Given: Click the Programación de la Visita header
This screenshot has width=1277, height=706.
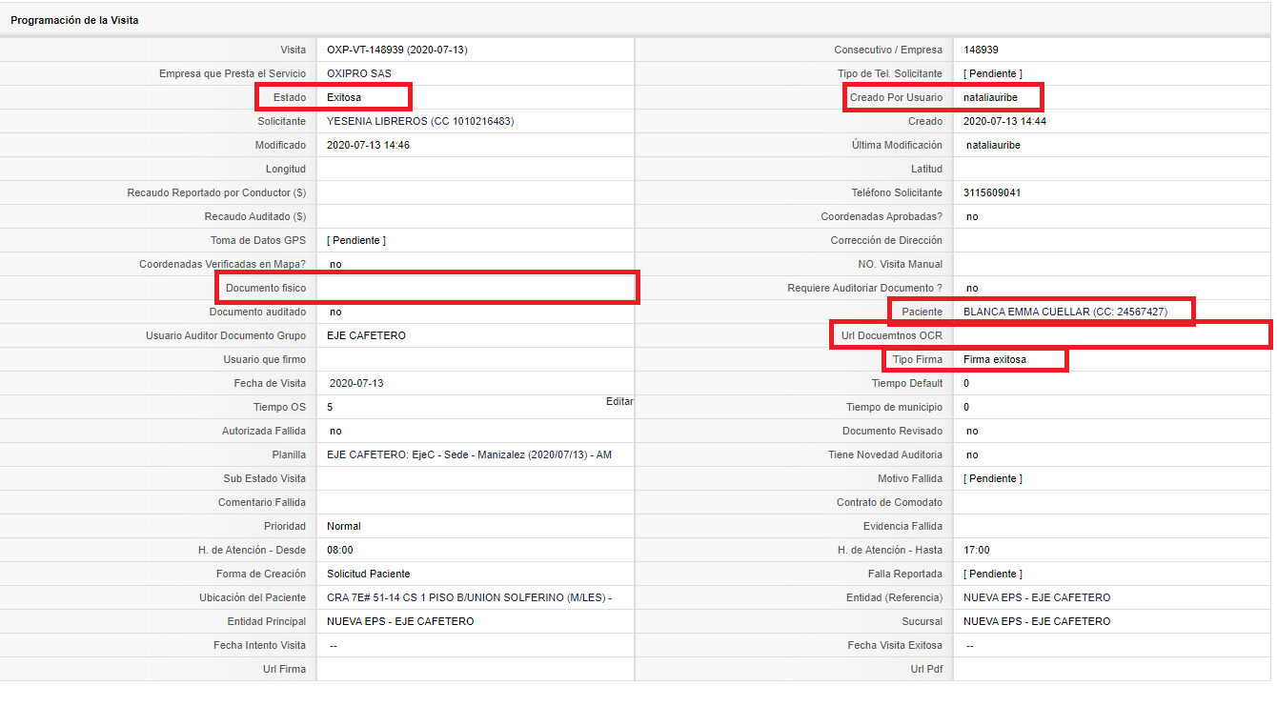Looking at the screenshot, I should 74,20.
